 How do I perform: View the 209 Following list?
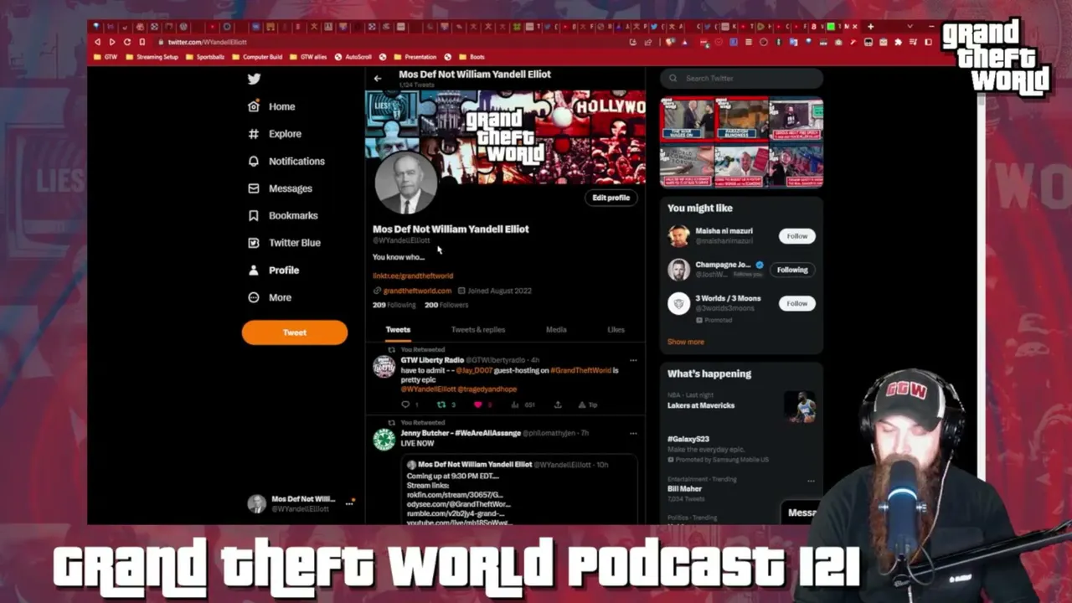pyautogui.click(x=394, y=305)
